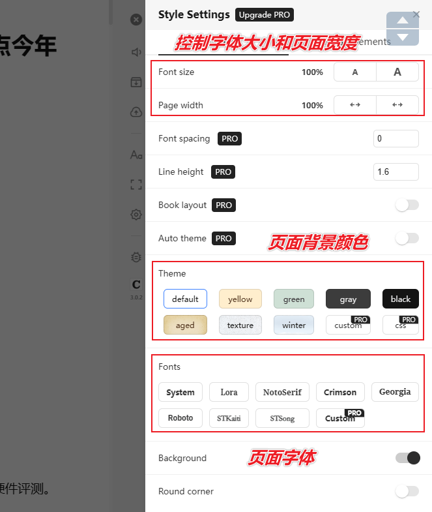
Task: Click the cloud upload icon
Action: coord(136,112)
